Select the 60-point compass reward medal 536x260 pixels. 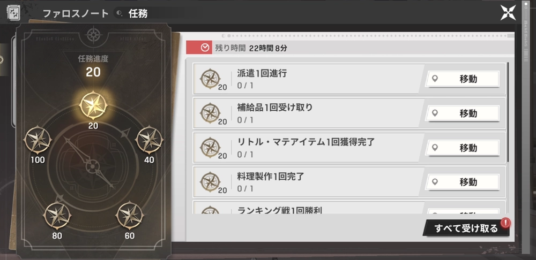[x=130, y=215]
